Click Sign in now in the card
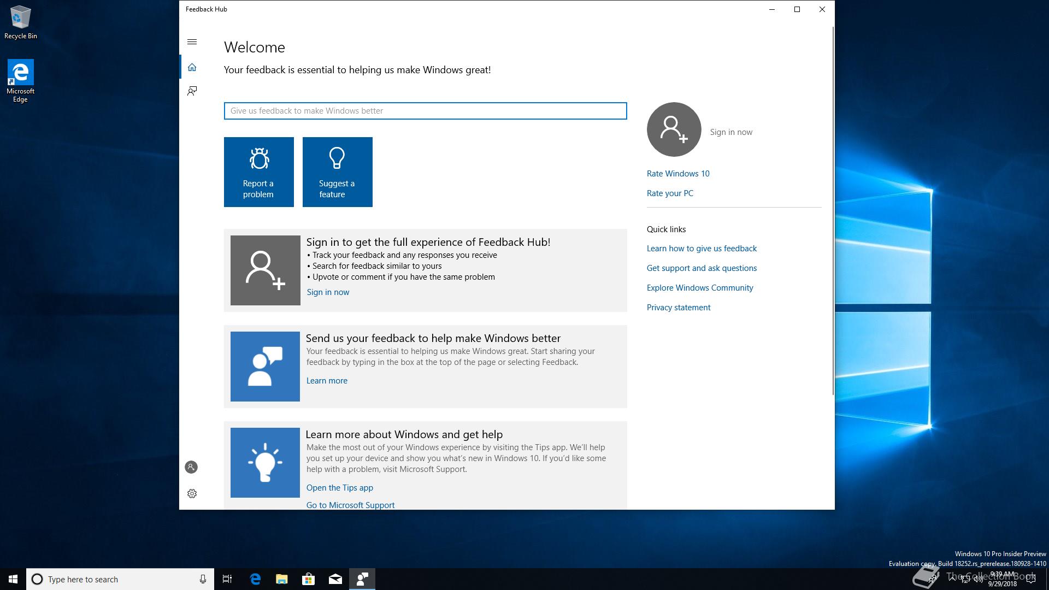 [x=328, y=292]
